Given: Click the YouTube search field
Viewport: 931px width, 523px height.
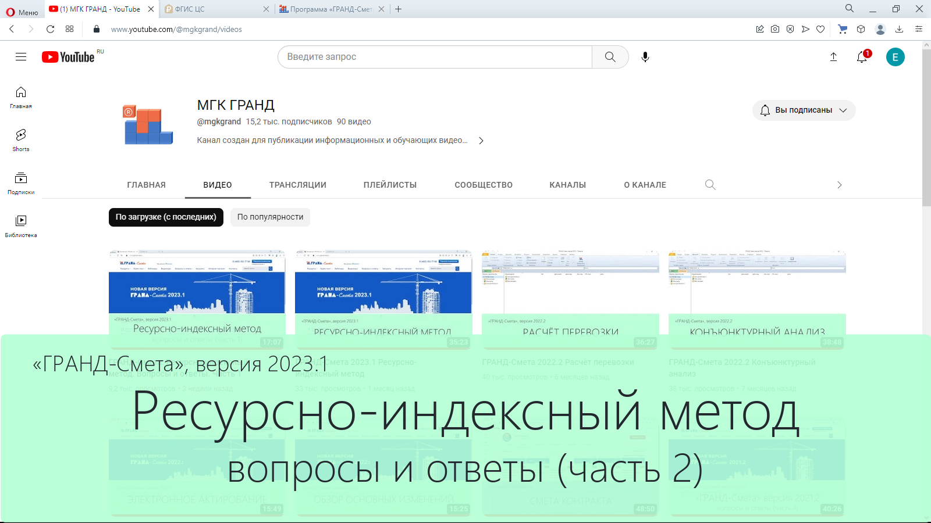Looking at the screenshot, I should 435,57.
